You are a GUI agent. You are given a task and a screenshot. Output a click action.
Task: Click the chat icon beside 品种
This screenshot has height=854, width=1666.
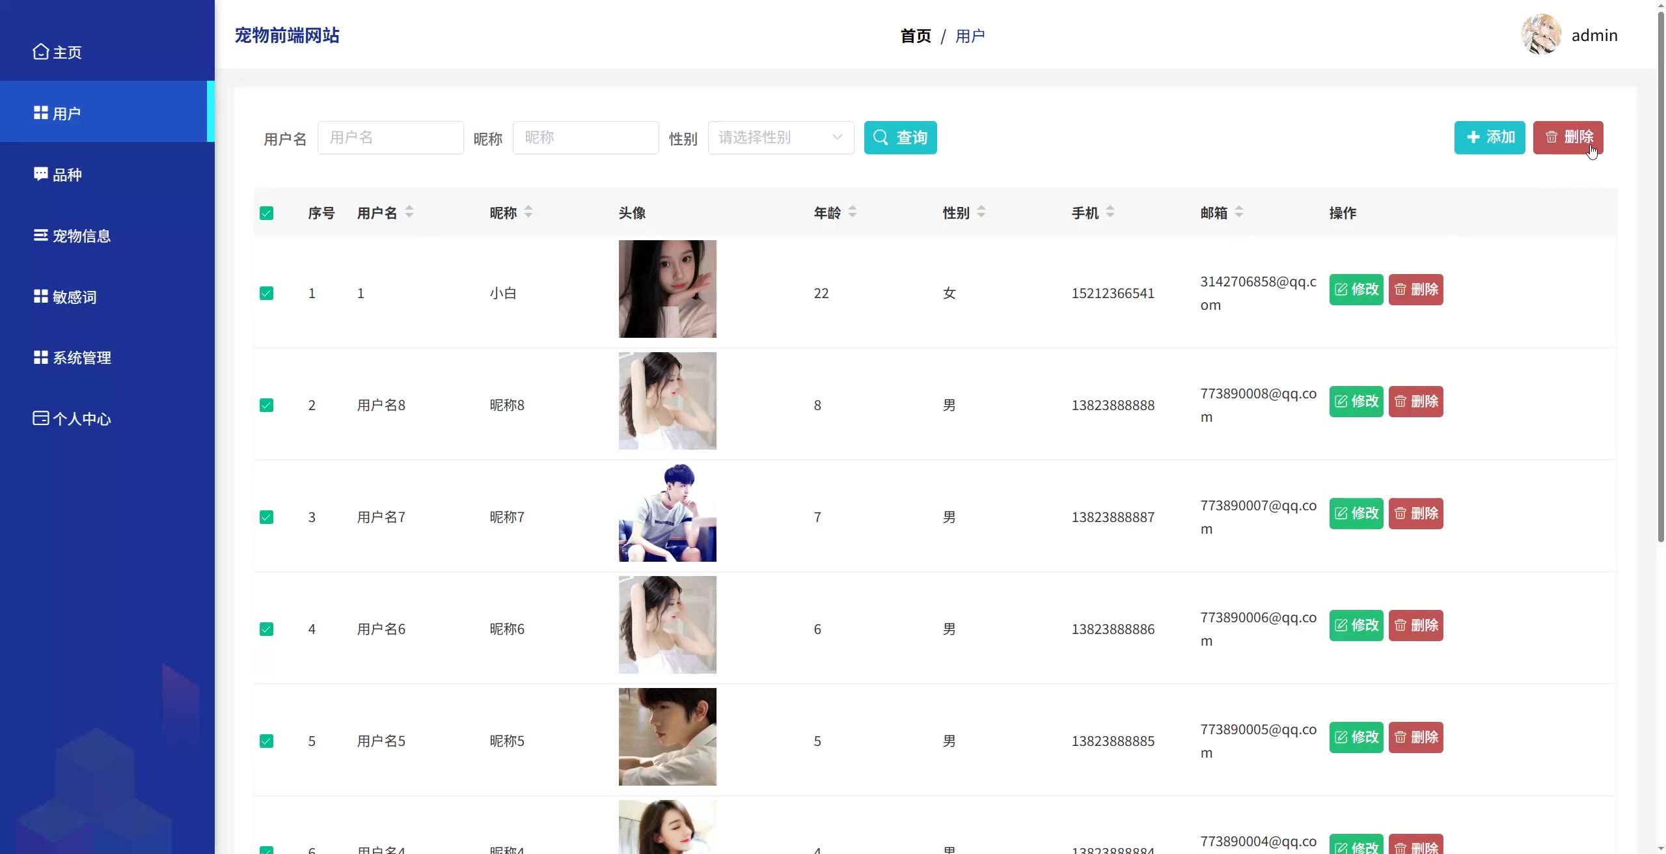click(41, 174)
